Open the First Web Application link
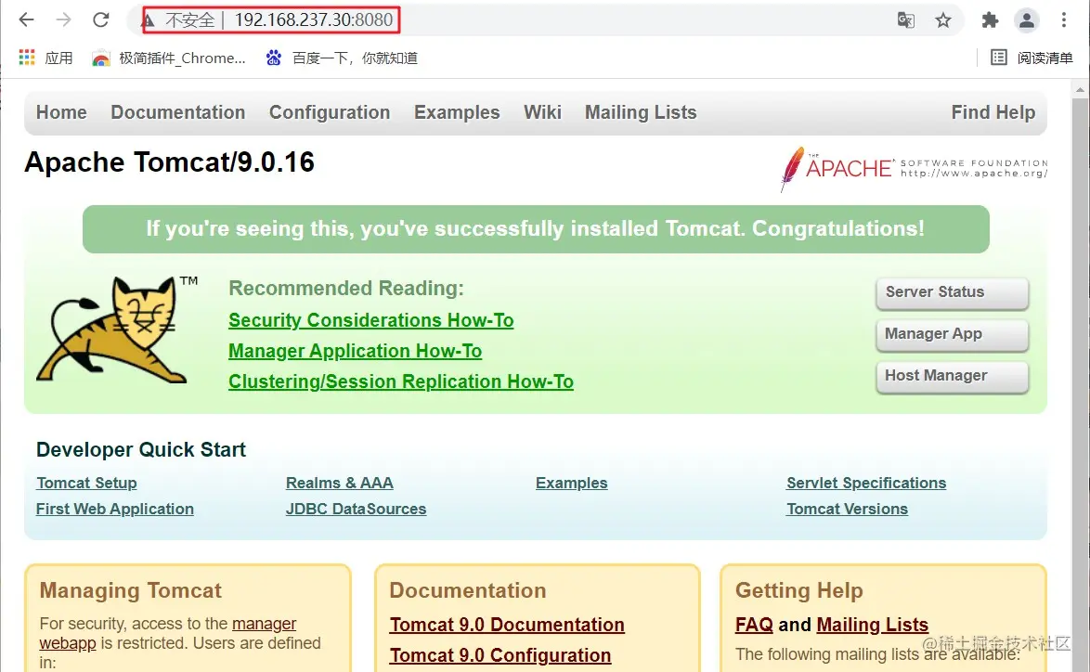This screenshot has height=672, width=1090. [115, 509]
